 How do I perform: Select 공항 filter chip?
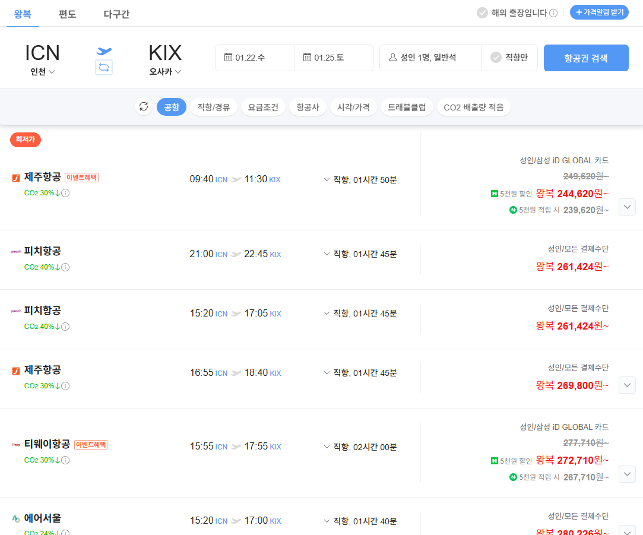(172, 107)
